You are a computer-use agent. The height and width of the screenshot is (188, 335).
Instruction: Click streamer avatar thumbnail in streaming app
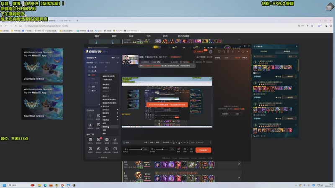130,59
